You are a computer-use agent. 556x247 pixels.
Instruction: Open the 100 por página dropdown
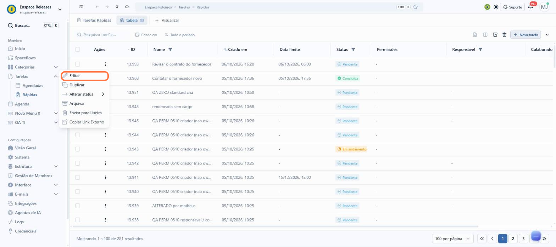pyautogui.click(x=453, y=239)
